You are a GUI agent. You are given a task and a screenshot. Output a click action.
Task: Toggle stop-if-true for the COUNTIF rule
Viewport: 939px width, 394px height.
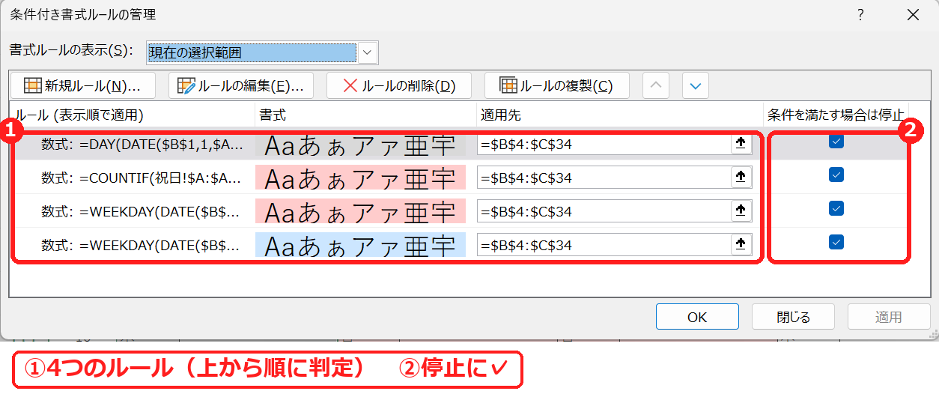[836, 175]
